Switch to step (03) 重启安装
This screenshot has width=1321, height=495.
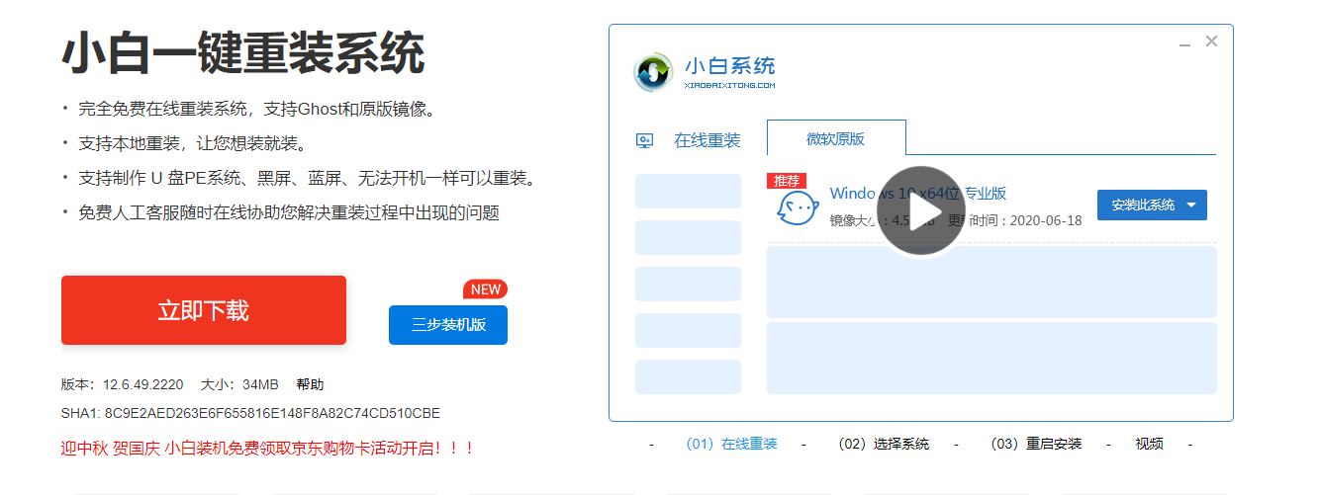(1035, 444)
